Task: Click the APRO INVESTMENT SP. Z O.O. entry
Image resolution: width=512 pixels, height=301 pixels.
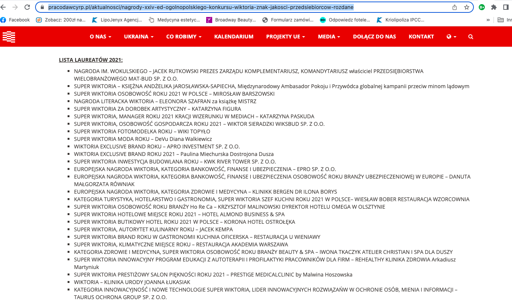Action: (x=157, y=147)
